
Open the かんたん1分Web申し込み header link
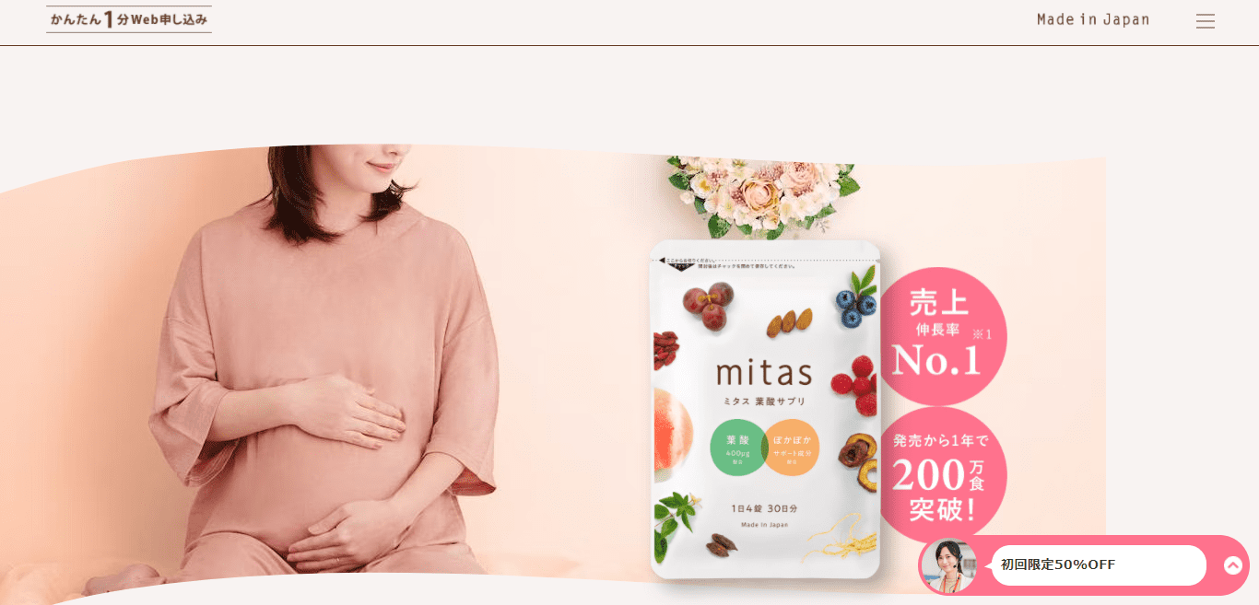pos(129,19)
